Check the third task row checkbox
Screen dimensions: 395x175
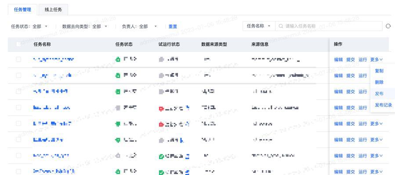[x=18, y=91]
